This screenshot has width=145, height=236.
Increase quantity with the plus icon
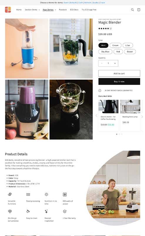115,63
